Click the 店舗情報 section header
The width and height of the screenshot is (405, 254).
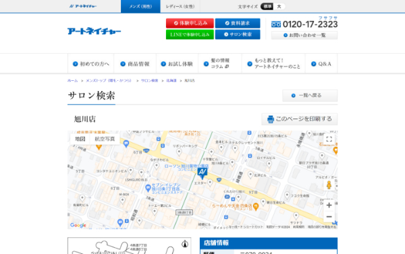[x=269, y=243]
